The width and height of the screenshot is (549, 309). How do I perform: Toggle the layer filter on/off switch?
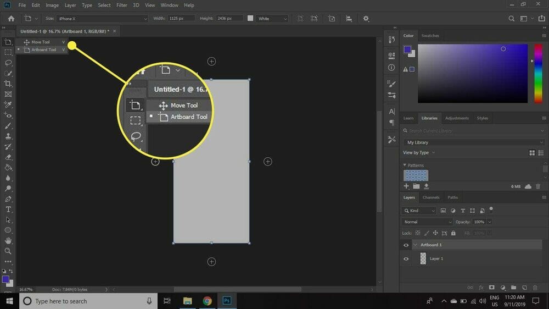(x=491, y=209)
